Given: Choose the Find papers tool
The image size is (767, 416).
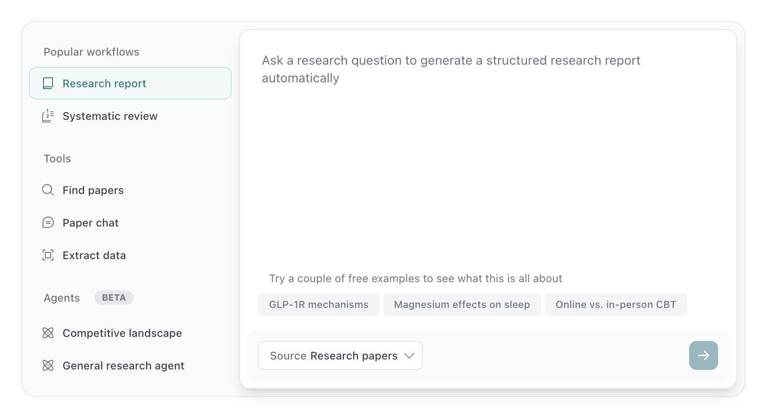Looking at the screenshot, I should coord(93,190).
